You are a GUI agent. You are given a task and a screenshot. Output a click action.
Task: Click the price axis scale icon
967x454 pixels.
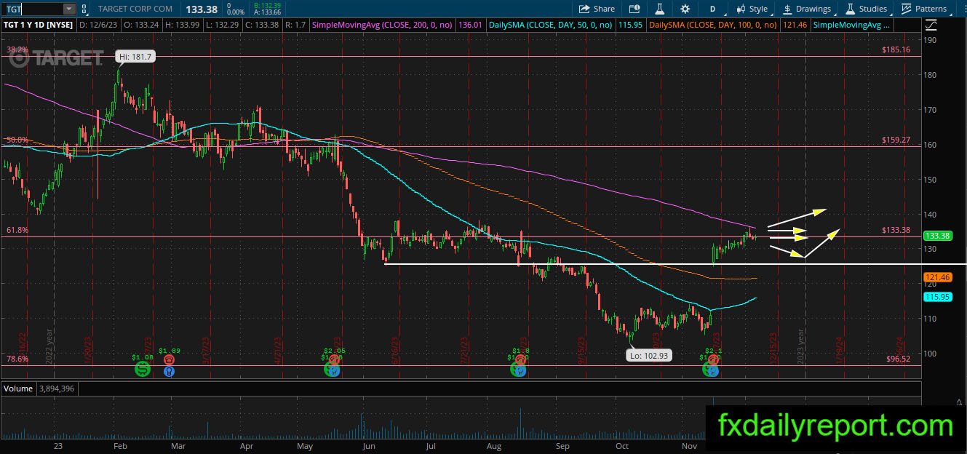pyautogui.click(x=931, y=24)
